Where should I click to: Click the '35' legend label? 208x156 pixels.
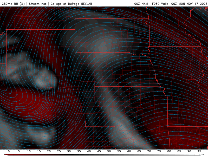coord(79,151)
